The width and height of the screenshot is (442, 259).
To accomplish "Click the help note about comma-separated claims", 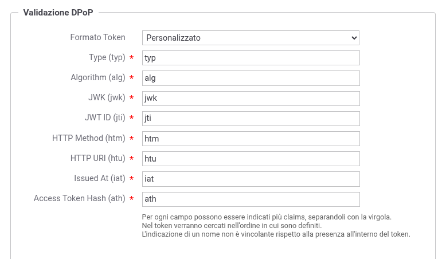I will click(267, 217).
